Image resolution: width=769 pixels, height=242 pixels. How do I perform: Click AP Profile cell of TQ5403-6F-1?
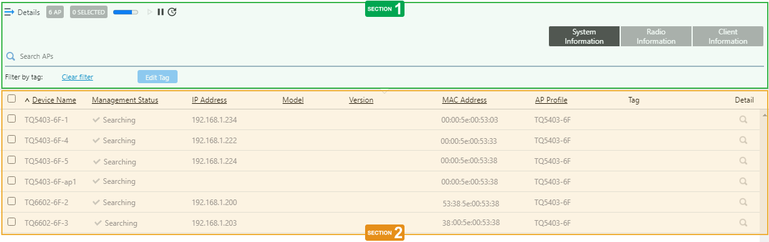553,119
